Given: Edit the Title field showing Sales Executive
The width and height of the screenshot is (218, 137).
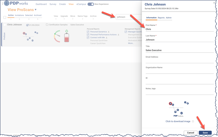Looking at the screenshot, I should tap(180, 50).
